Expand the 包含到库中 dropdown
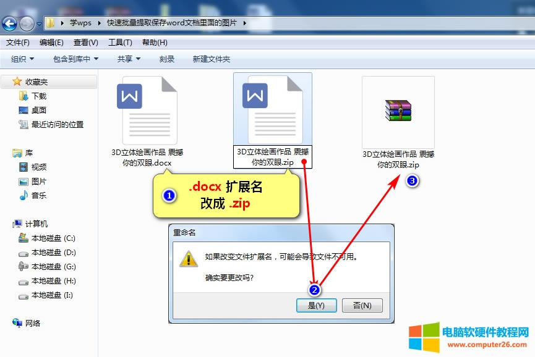This screenshot has width=535, height=357. 75,59
